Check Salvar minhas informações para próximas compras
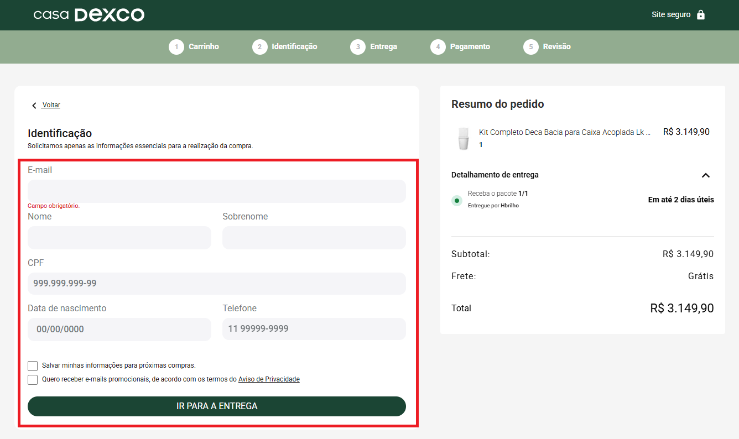The height and width of the screenshot is (439, 739). [33, 365]
